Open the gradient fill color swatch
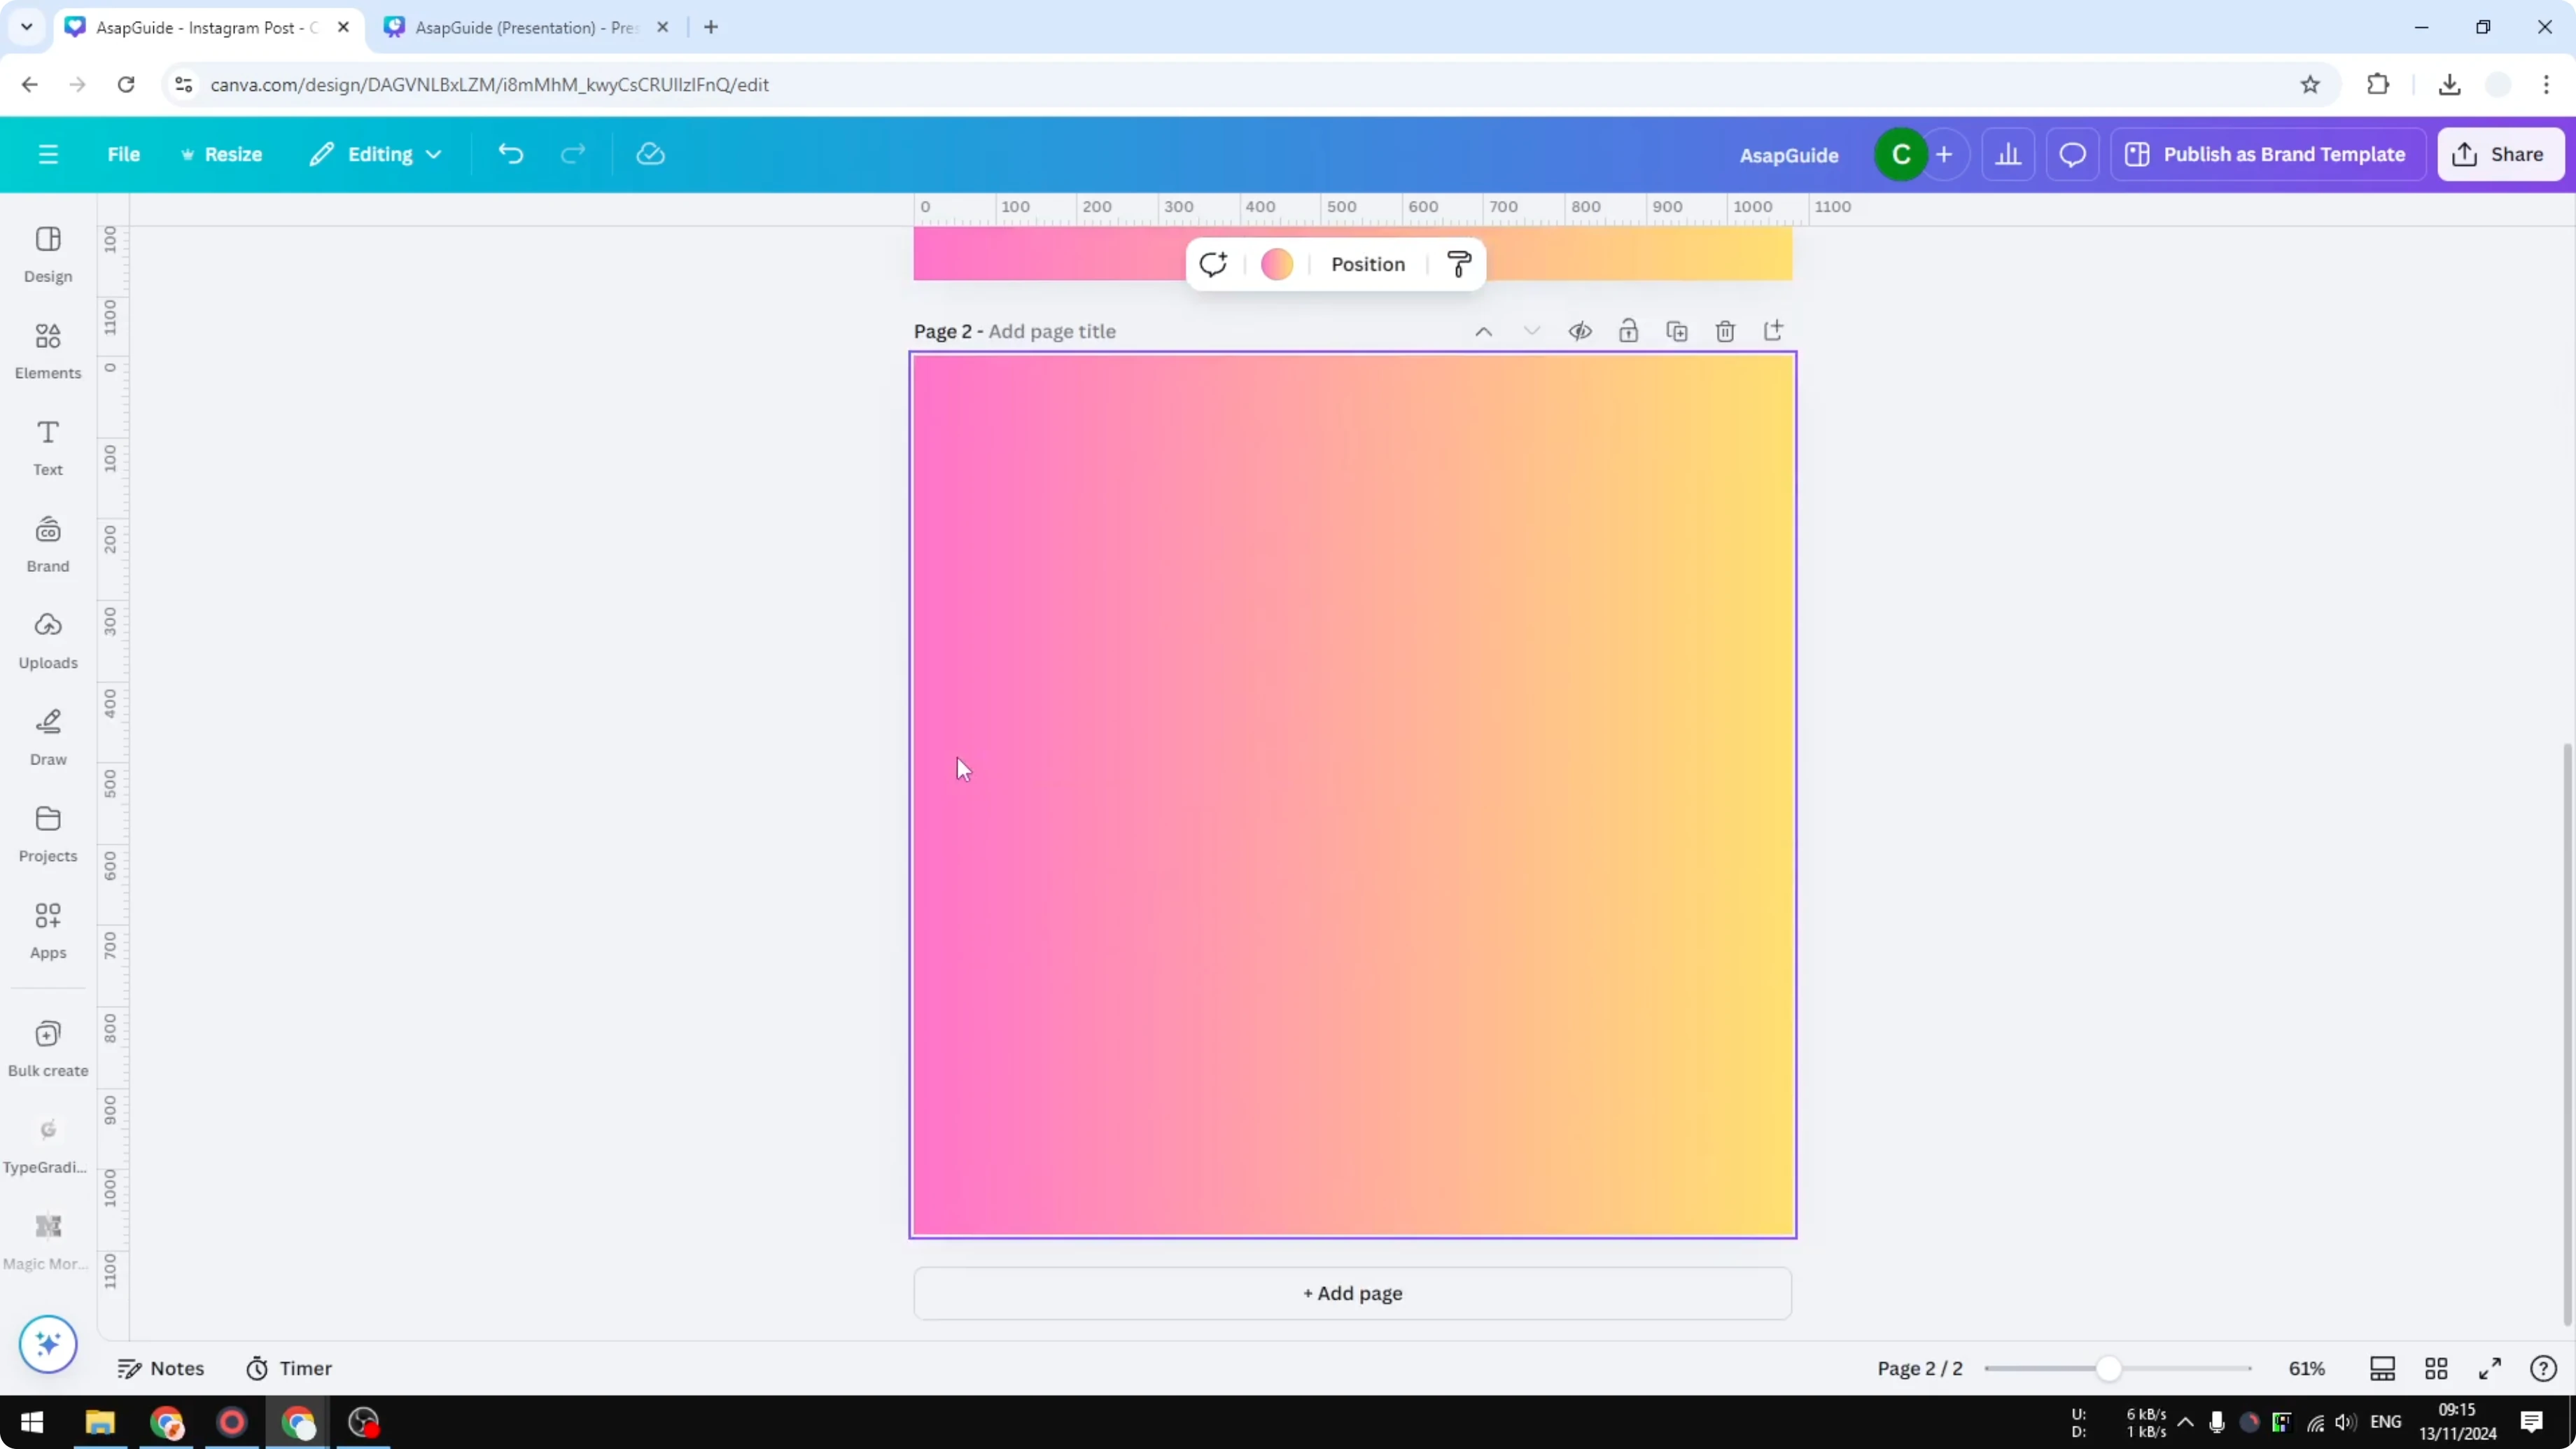The height and width of the screenshot is (1449, 2576). click(x=1277, y=264)
